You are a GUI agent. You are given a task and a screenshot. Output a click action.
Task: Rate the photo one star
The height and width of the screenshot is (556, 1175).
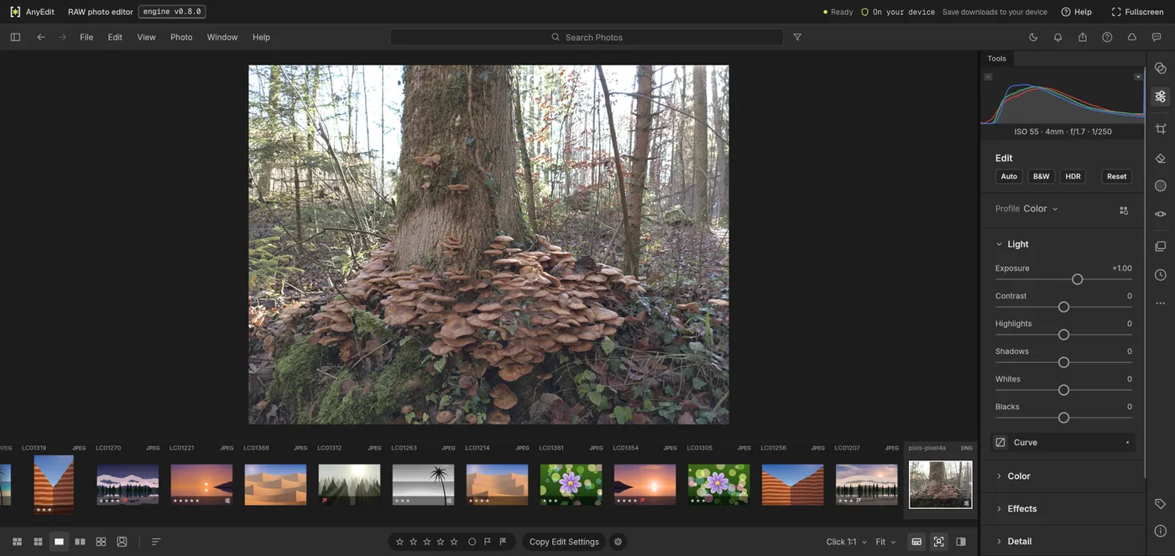[x=399, y=542]
